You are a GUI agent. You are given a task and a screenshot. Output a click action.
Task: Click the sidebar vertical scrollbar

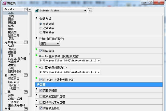click(30, 54)
